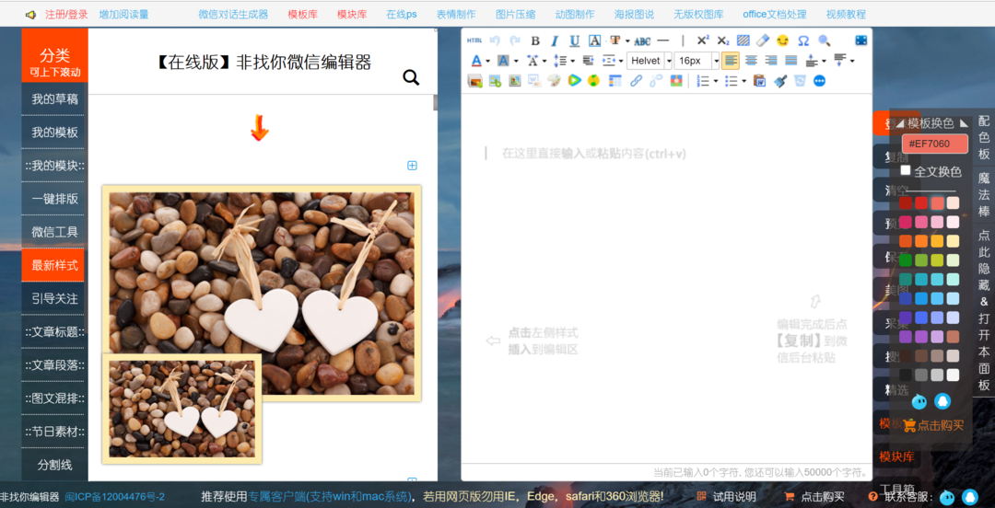This screenshot has width=995, height=508.
Task: Click the sound speaker icon at top left
Action: [30, 14]
